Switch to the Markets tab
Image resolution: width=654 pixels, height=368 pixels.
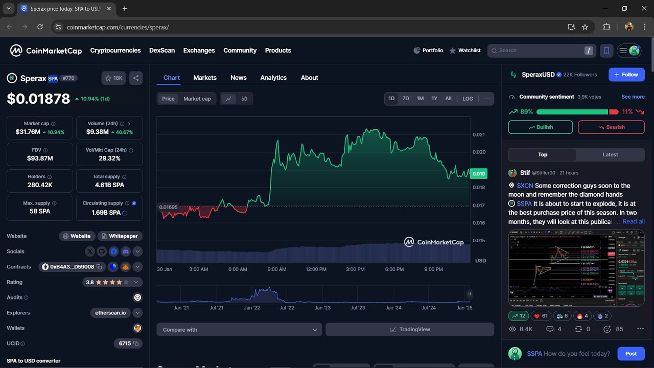(205, 78)
